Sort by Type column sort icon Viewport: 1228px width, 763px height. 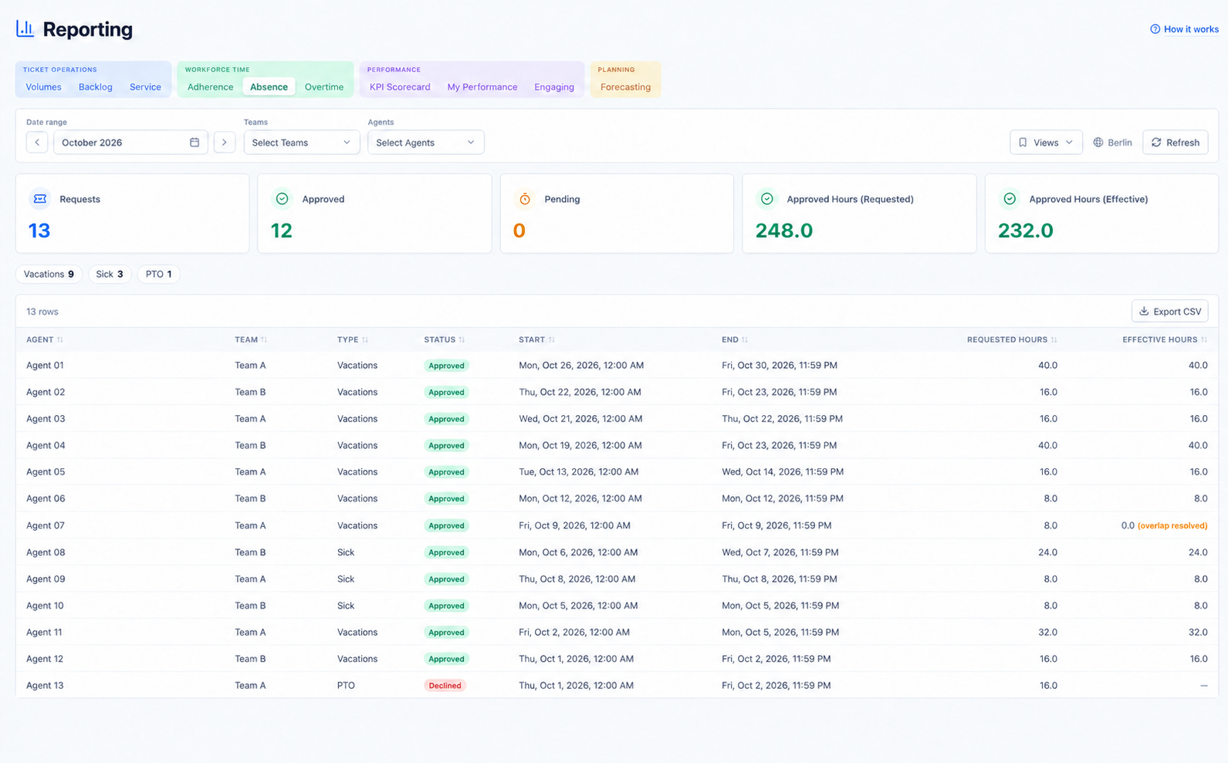(x=365, y=340)
